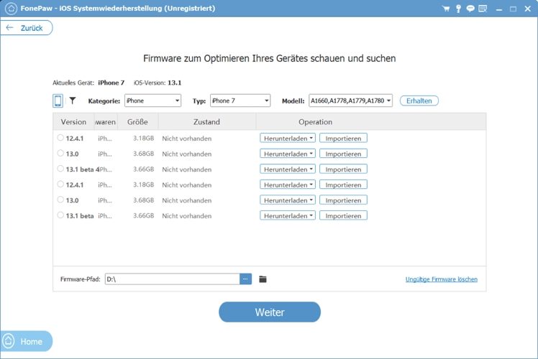Expand the Kategorie dropdown
Screen dimensions: 538x359
(152, 101)
